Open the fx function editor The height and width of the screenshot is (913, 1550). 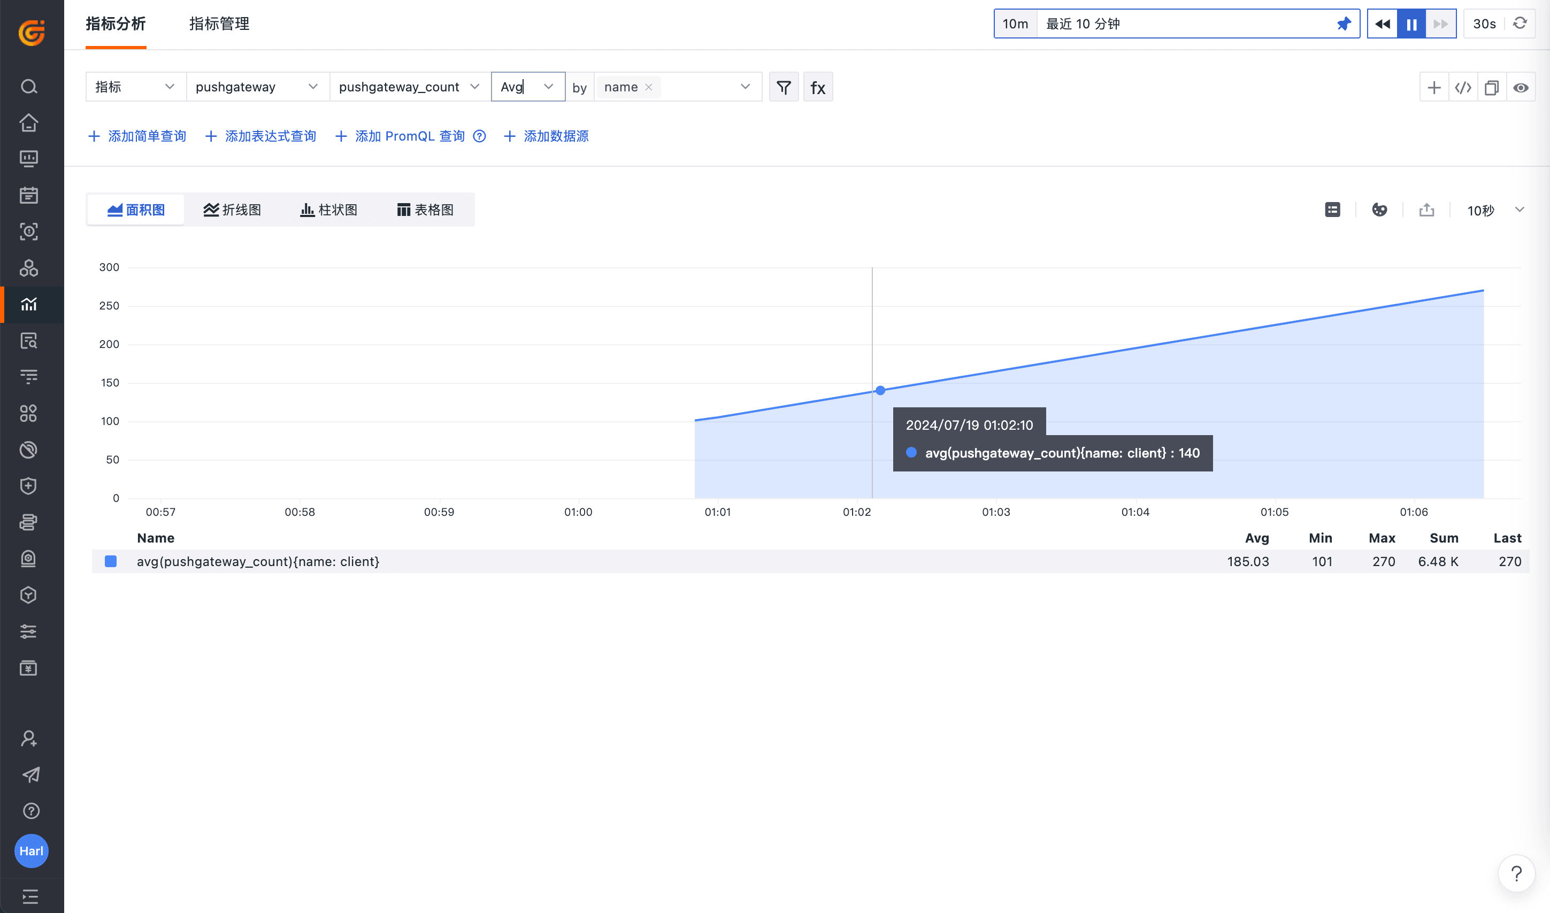tap(817, 87)
